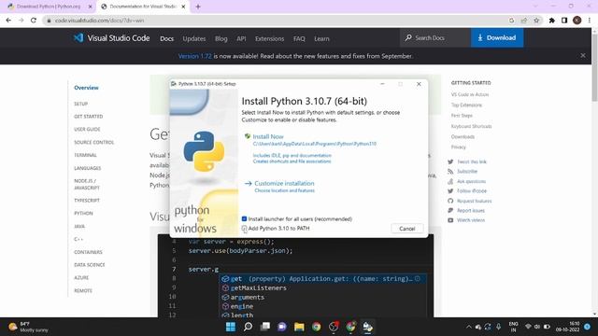This screenshot has width=598, height=336.
Task: Expand USER GUIDE section in sidebar
Action: [87, 129]
